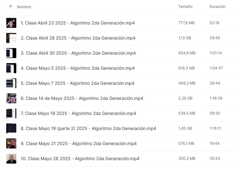The image size is (236, 173).
Task: Sort list by Duración column
Action: coord(218,7)
